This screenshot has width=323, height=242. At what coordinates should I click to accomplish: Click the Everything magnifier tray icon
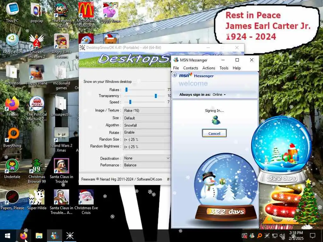(260, 236)
